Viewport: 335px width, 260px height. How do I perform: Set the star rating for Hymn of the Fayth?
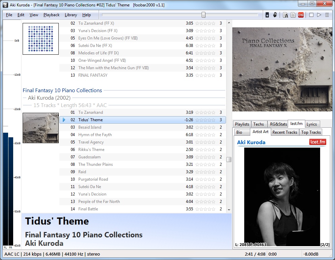[205, 135]
